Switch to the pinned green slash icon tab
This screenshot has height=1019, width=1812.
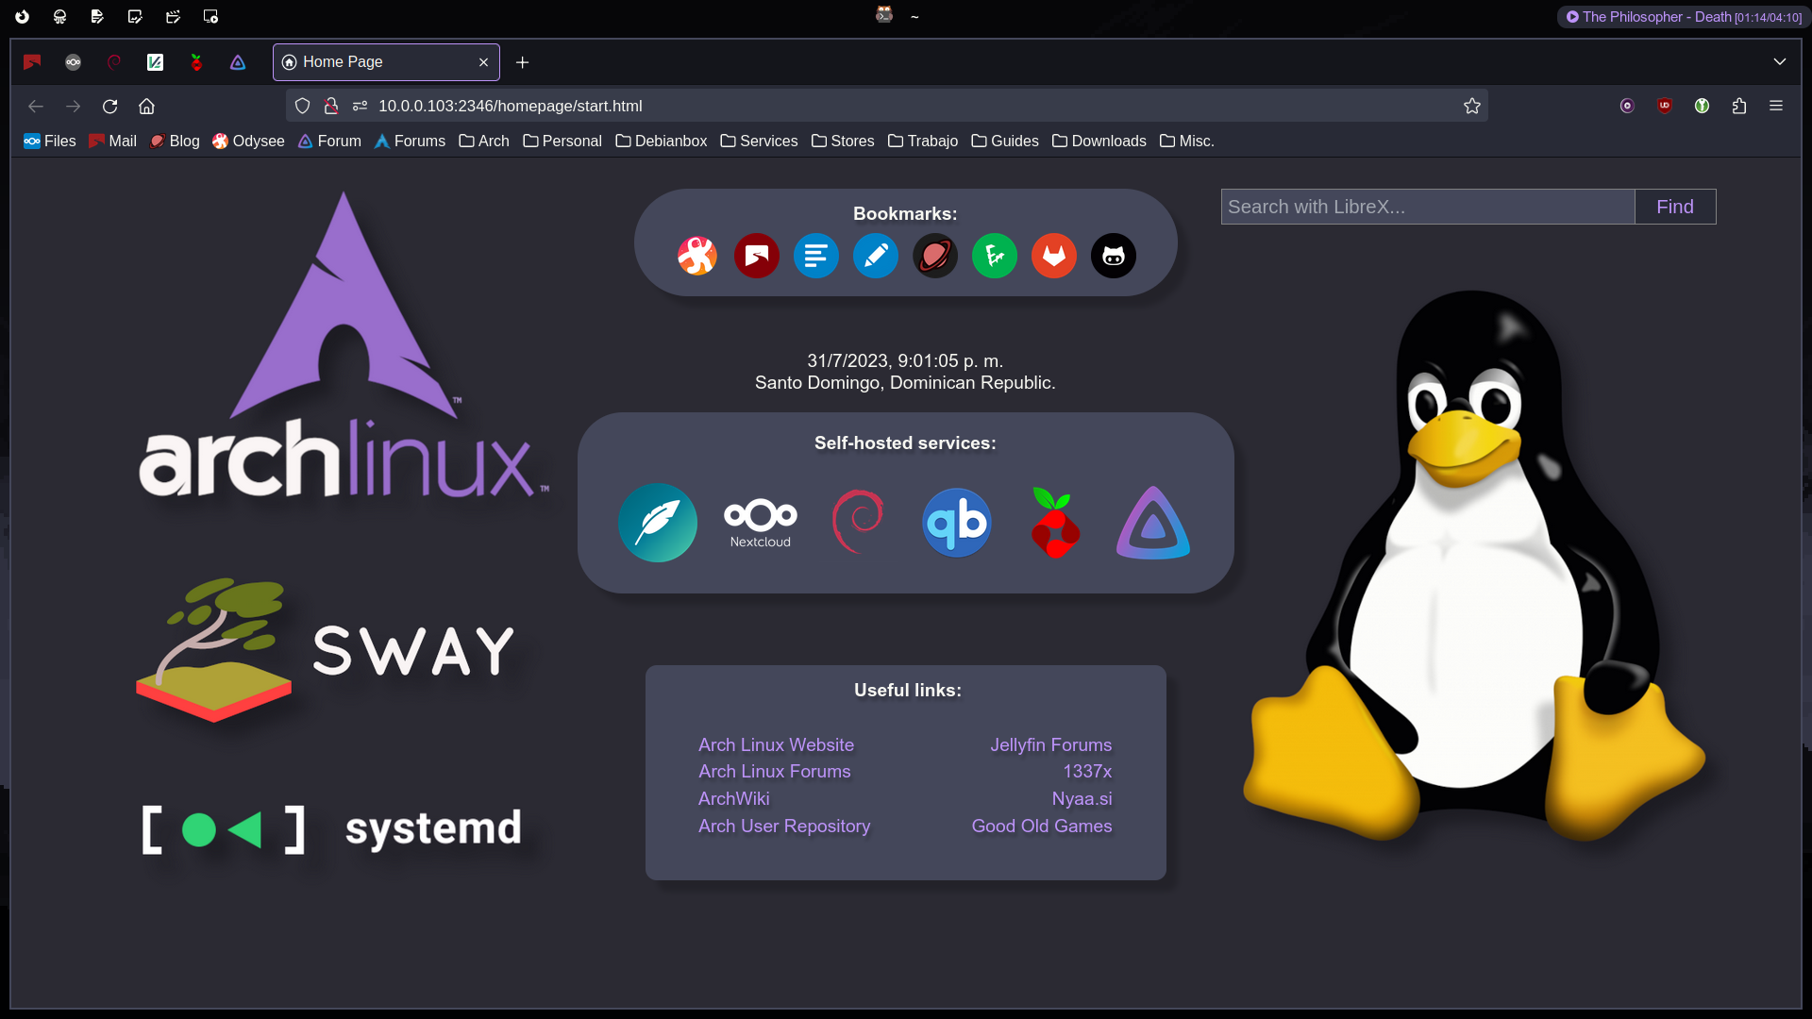(x=156, y=61)
